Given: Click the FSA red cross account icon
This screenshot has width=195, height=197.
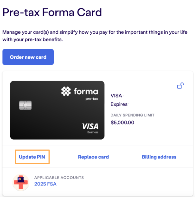Looking at the screenshot, I should tap(21, 182).
